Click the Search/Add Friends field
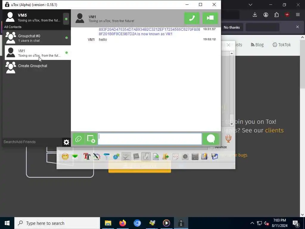 tap(32, 142)
